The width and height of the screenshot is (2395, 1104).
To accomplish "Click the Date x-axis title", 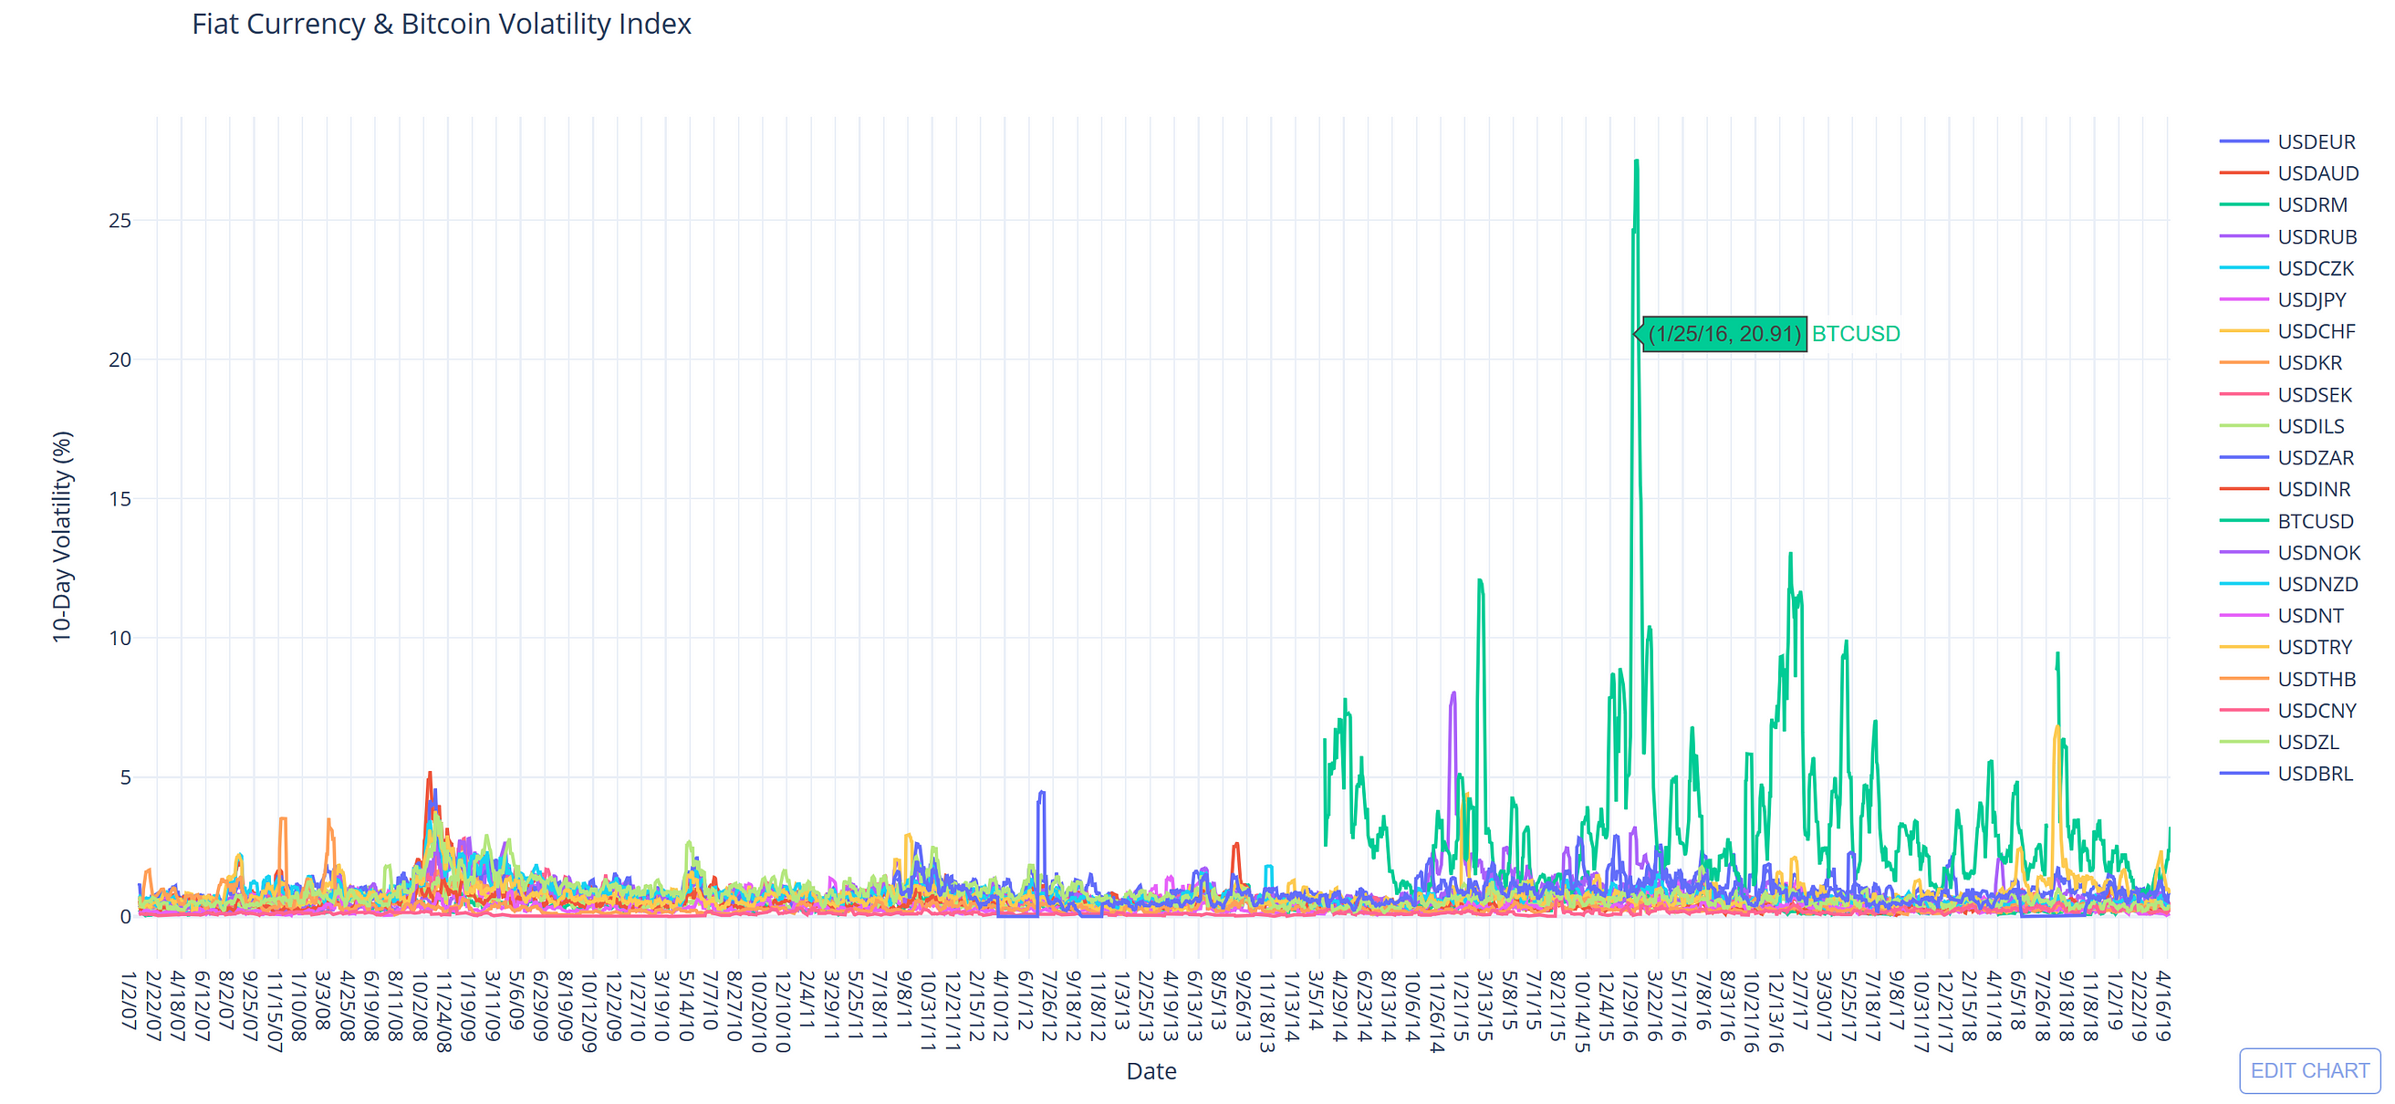I will coord(1151,1071).
